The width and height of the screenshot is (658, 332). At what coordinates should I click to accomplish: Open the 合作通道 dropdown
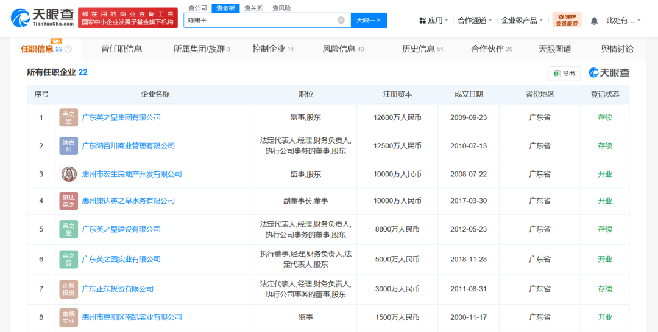(475, 21)
